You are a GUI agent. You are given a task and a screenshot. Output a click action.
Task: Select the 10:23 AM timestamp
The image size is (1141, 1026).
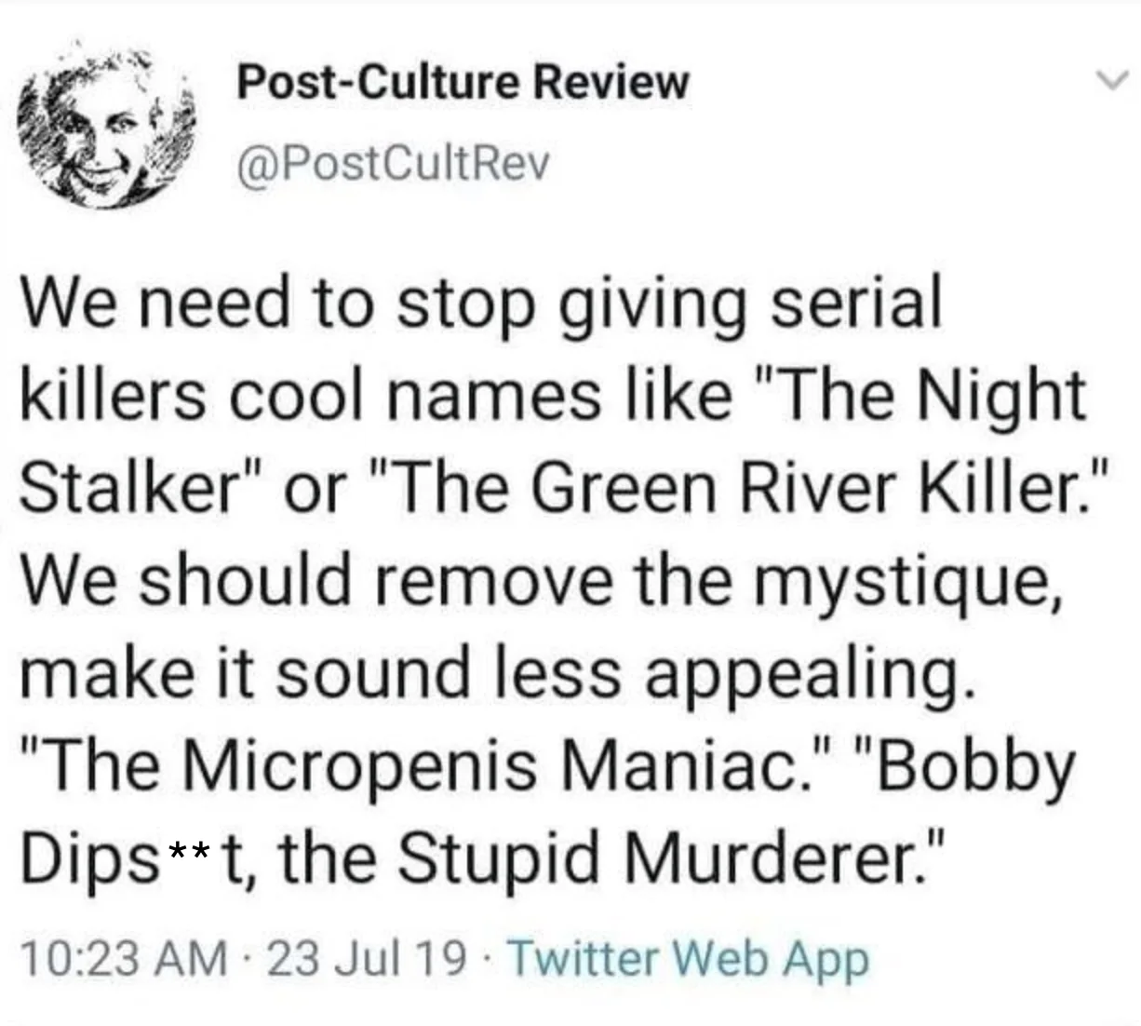click(x=123, y=959)
